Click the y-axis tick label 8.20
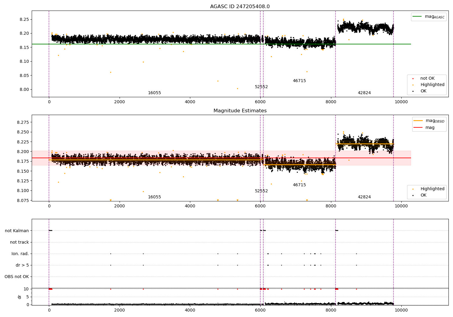Viewport: 453px width, 317px height. (x=24, y=33)
